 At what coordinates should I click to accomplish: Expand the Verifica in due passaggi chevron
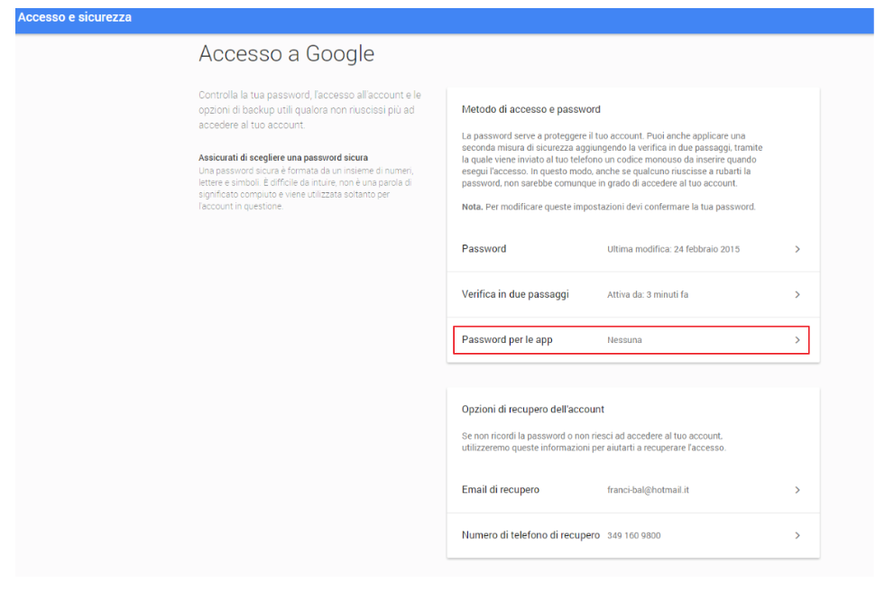[797, 294]
